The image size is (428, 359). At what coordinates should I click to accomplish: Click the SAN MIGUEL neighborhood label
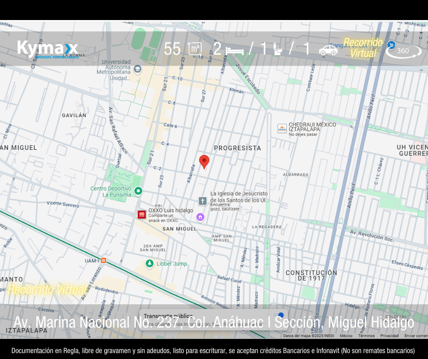click(x=179, y=229)
